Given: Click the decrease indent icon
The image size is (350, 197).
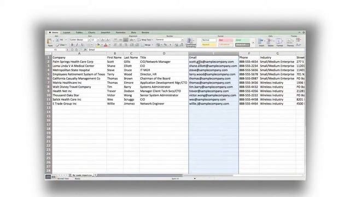Looking at the screenshot, I should 132,45.
